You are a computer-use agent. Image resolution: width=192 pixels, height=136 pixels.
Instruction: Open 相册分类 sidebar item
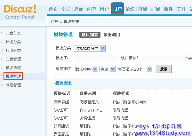(13, 50)
